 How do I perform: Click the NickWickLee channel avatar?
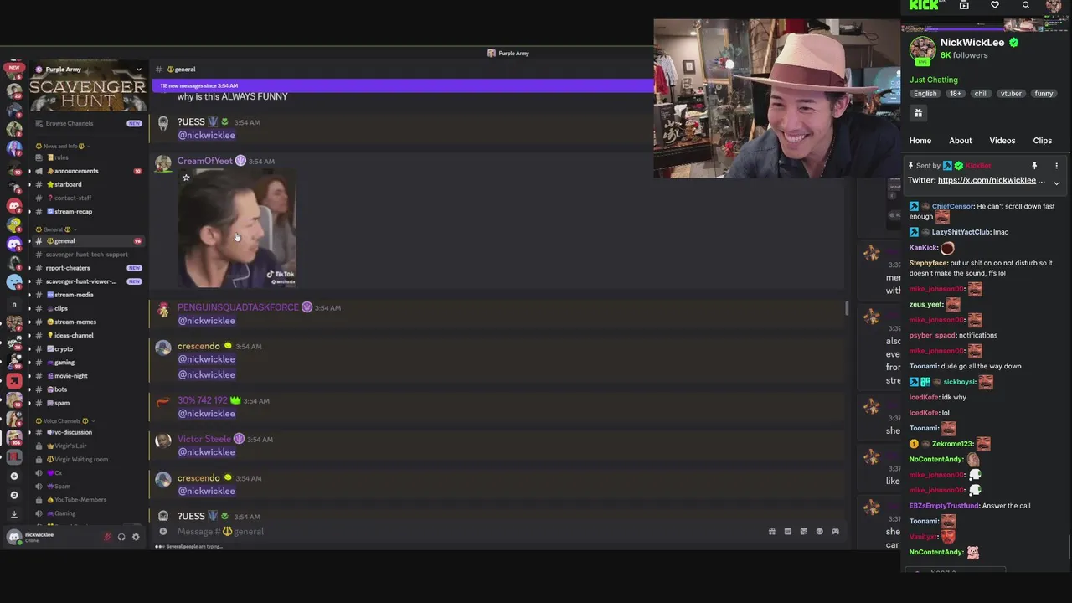pyautogui.click(x=922, y=49)
